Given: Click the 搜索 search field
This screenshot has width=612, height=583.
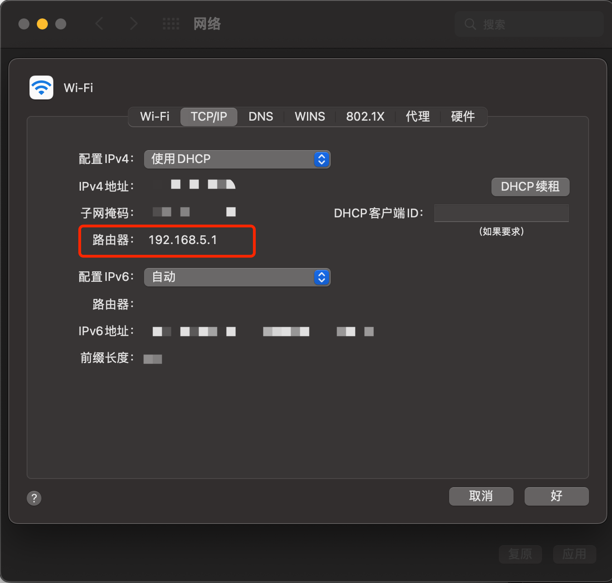Looking at the screenshot, I should 529,24.
